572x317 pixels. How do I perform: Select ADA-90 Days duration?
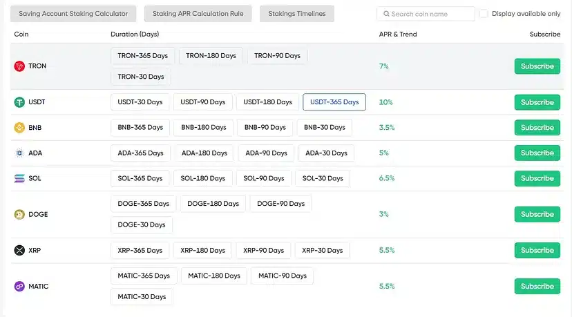(x=266, y=153)
